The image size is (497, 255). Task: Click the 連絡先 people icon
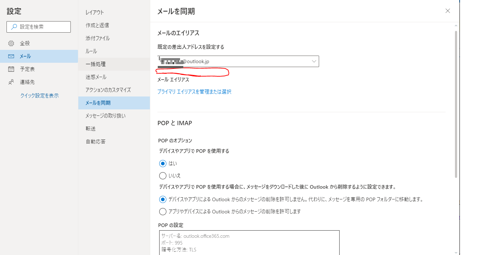click(x=11, y=82)
